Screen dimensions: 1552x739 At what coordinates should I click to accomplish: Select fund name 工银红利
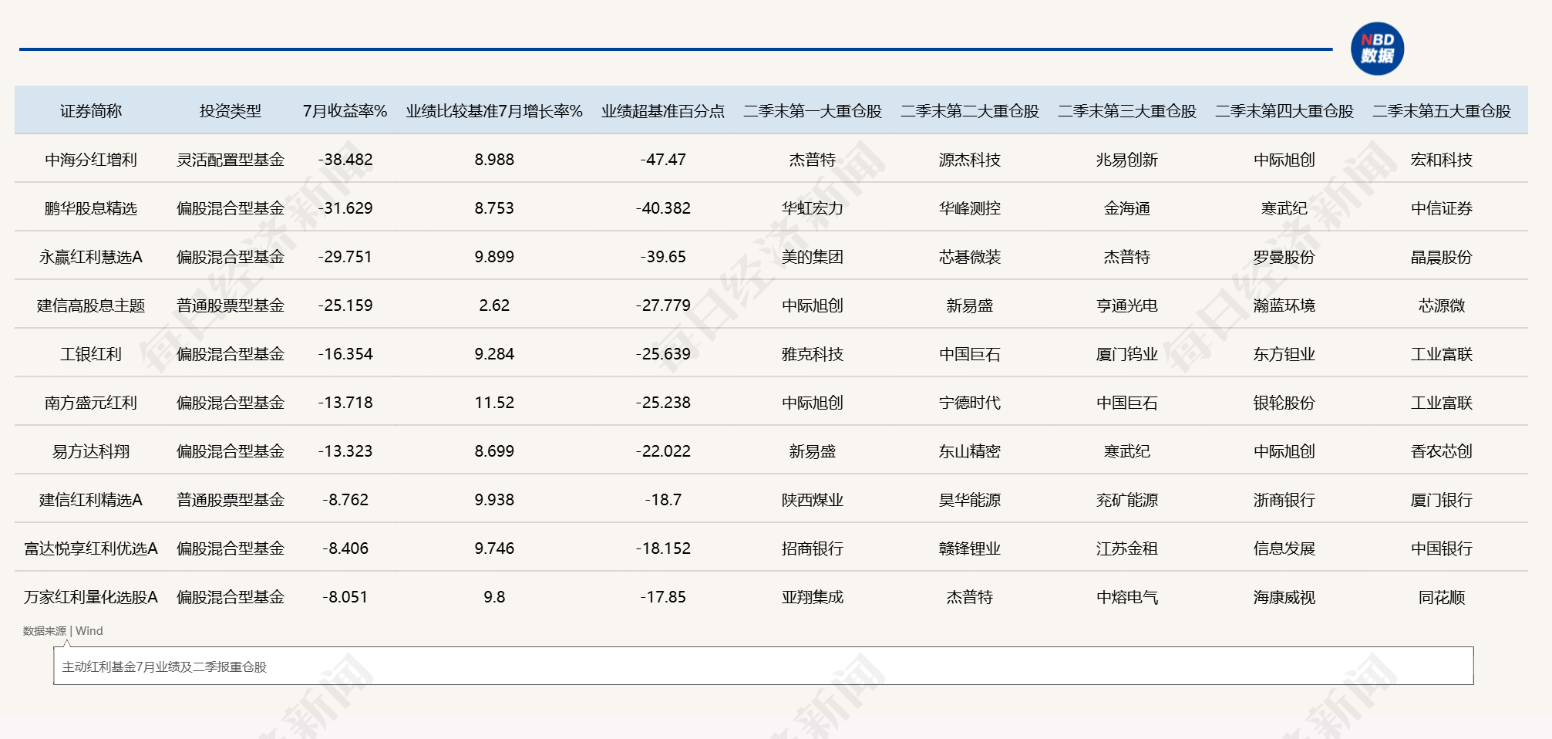(91, 354)
